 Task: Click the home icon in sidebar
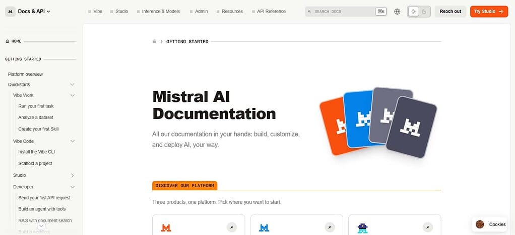coord(7,41)
